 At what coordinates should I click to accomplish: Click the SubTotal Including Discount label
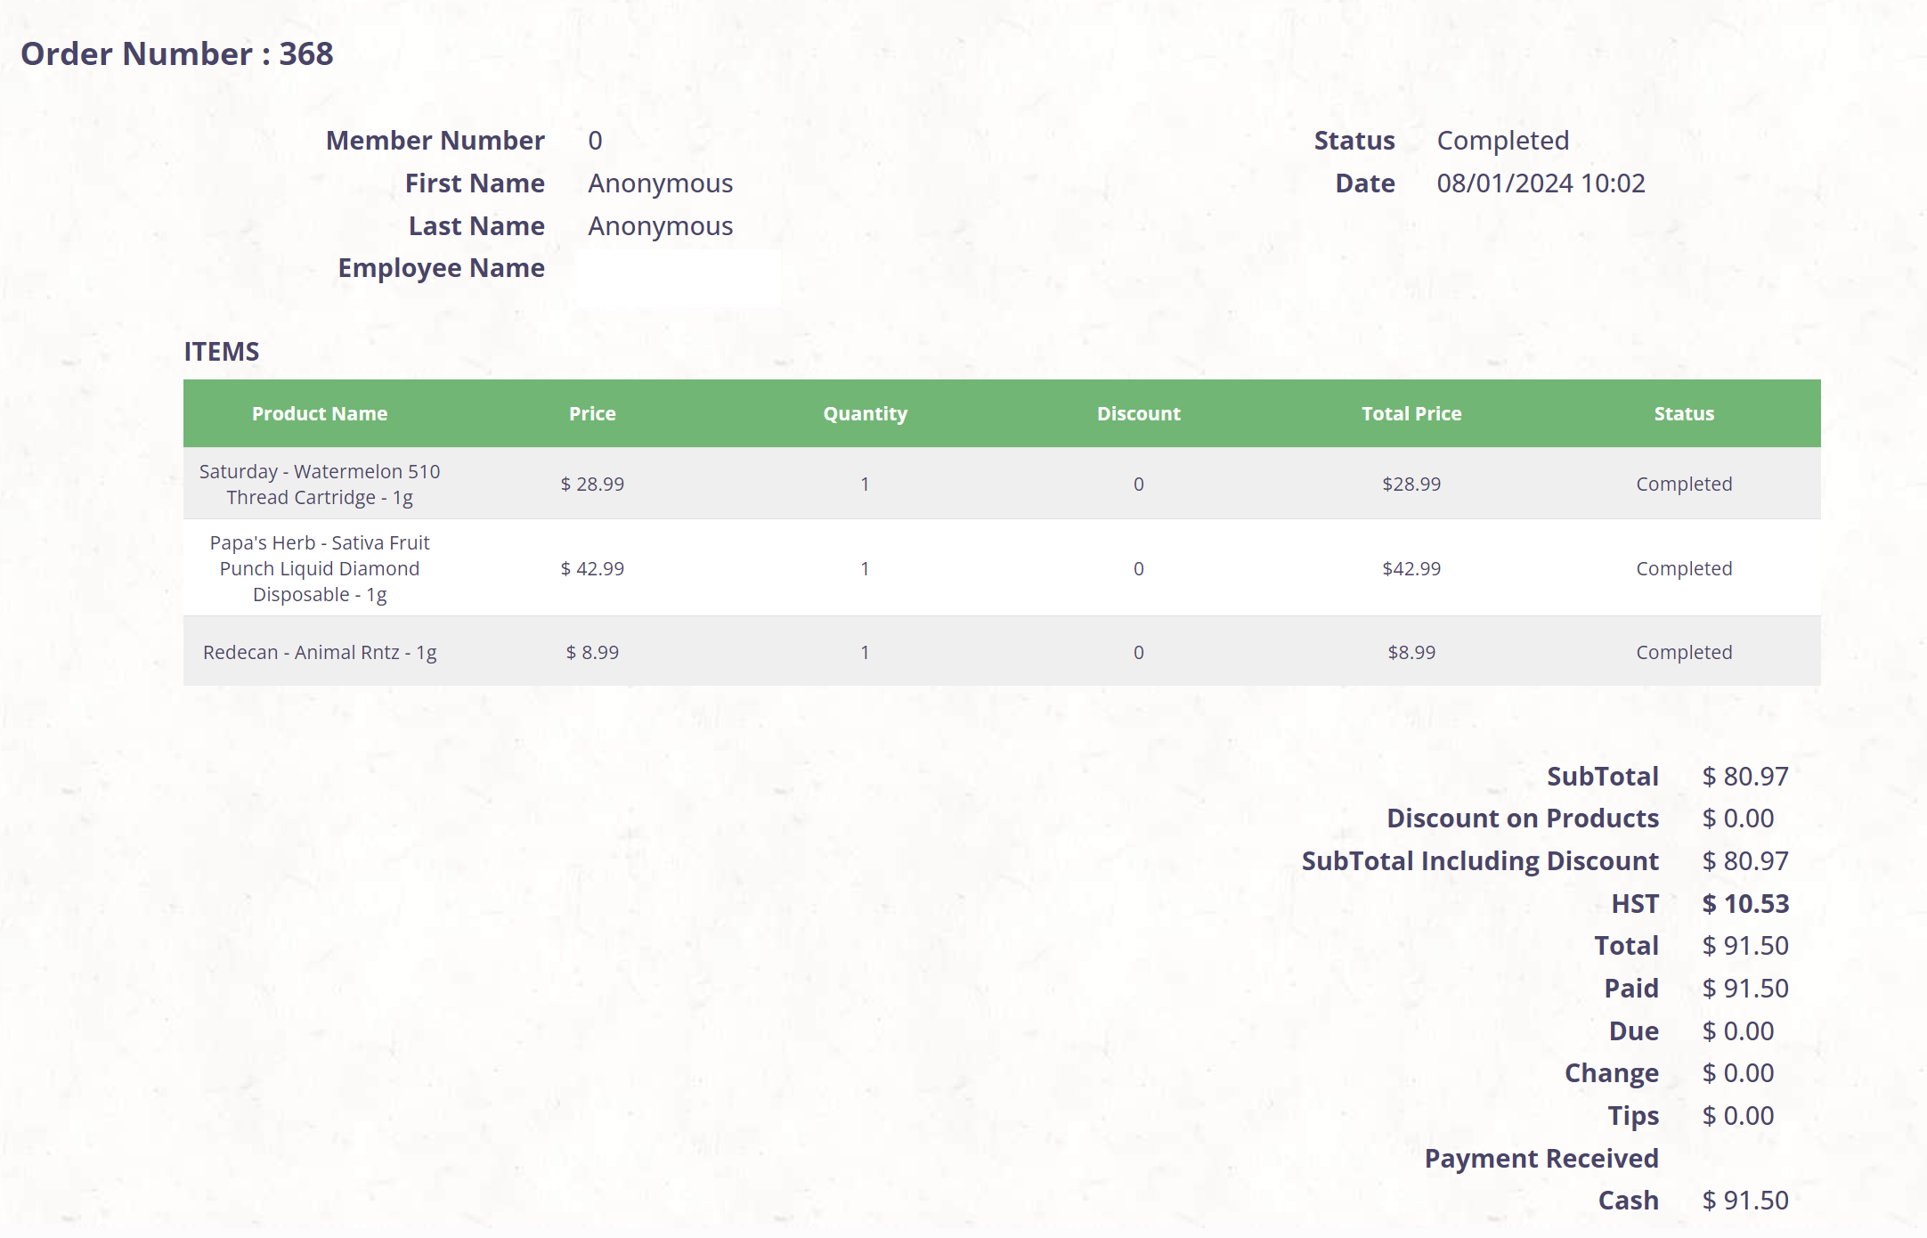click(1480, 861)
